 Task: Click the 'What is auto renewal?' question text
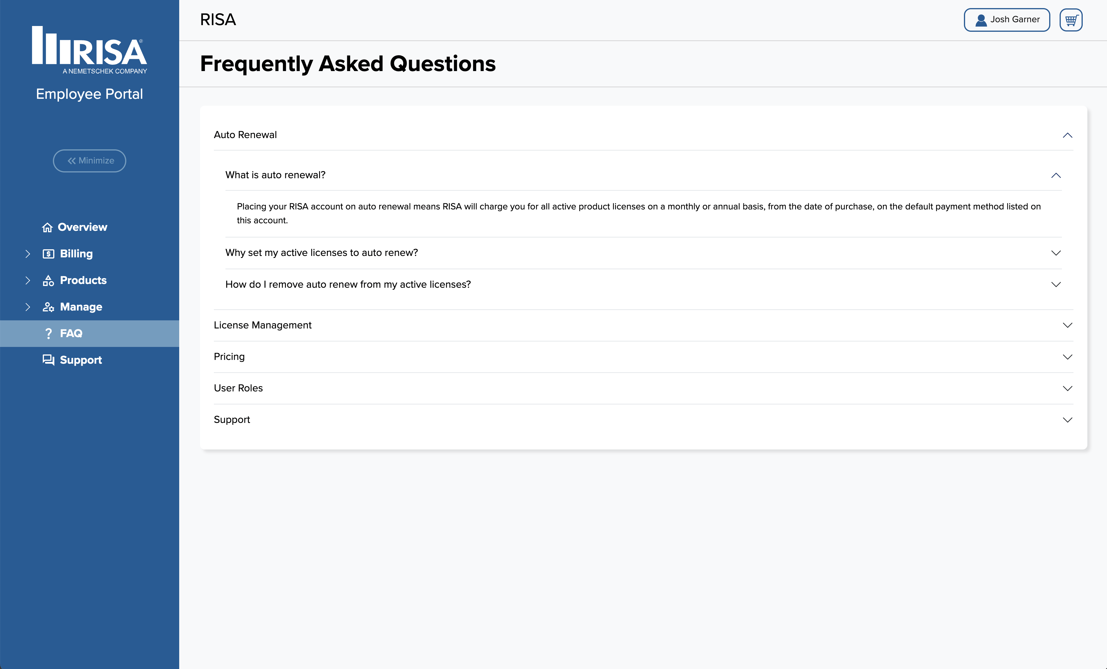pos(275,175)
